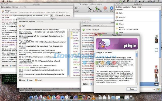Click Font button in #pidgin window
Screen dimensions: 162x101
click(x=5, y=66)
